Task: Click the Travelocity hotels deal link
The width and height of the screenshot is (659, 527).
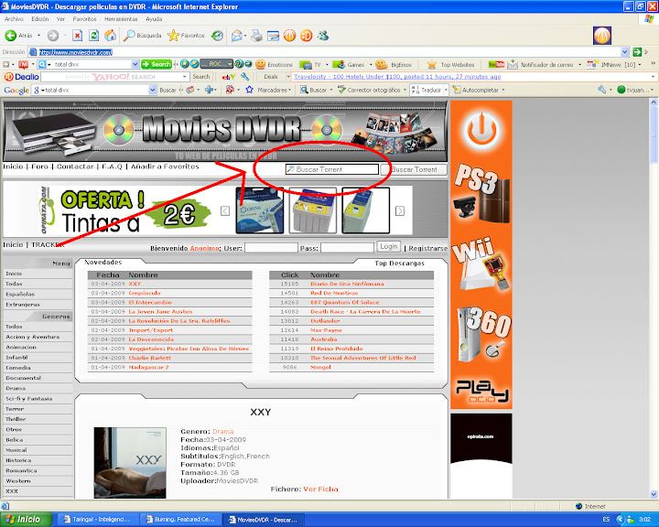Action: click(397, 77)
